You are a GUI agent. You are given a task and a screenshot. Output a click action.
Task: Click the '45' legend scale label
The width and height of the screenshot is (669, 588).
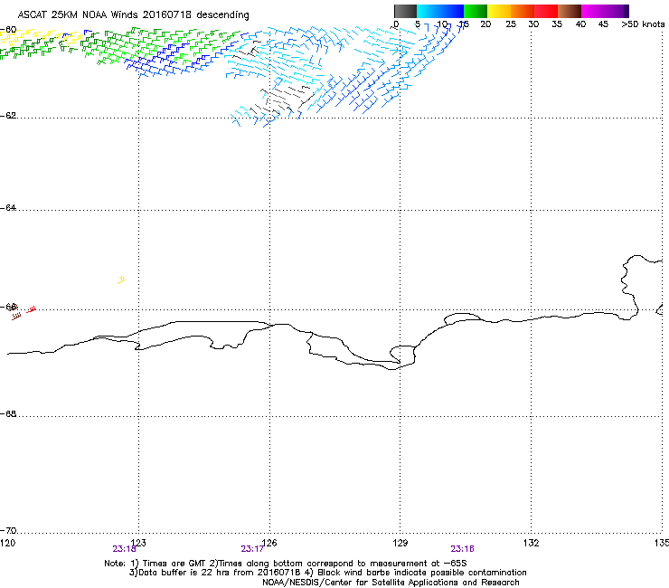tap(603, 24)
